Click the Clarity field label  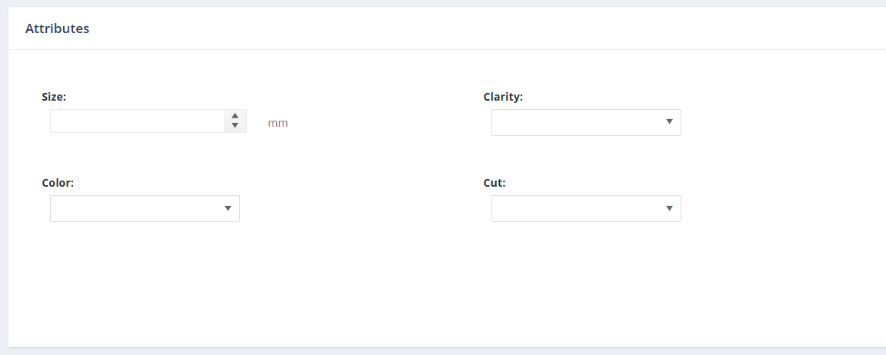503,97
